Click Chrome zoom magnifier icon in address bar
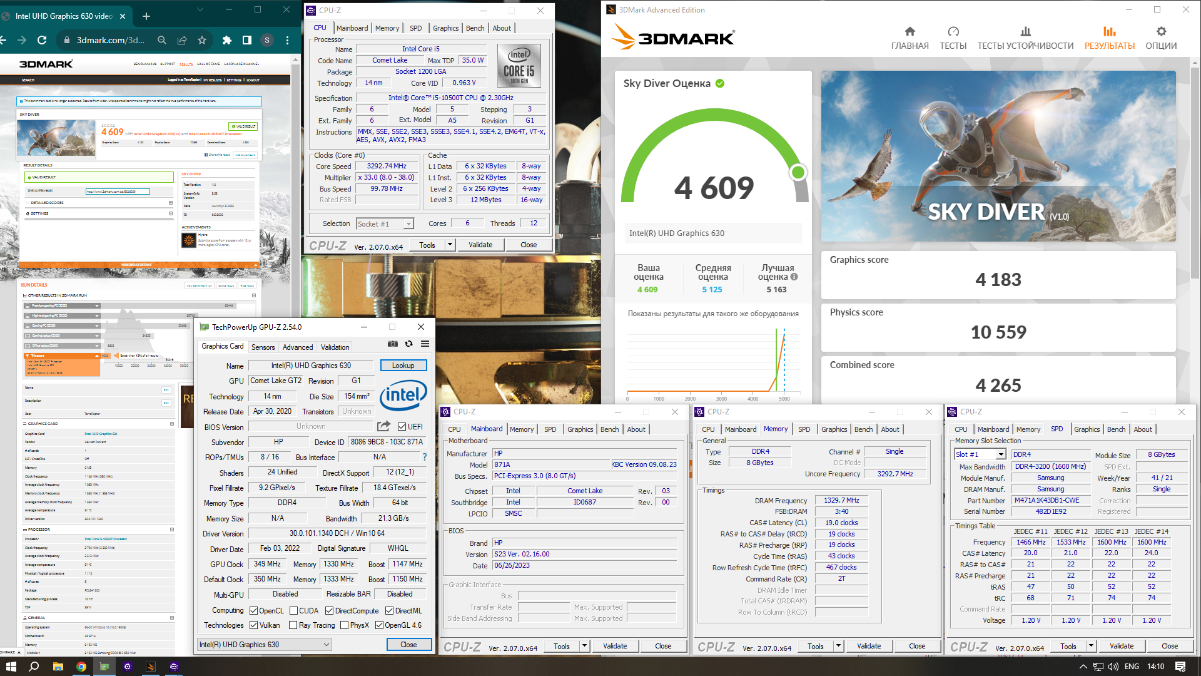 click(162, 40)
